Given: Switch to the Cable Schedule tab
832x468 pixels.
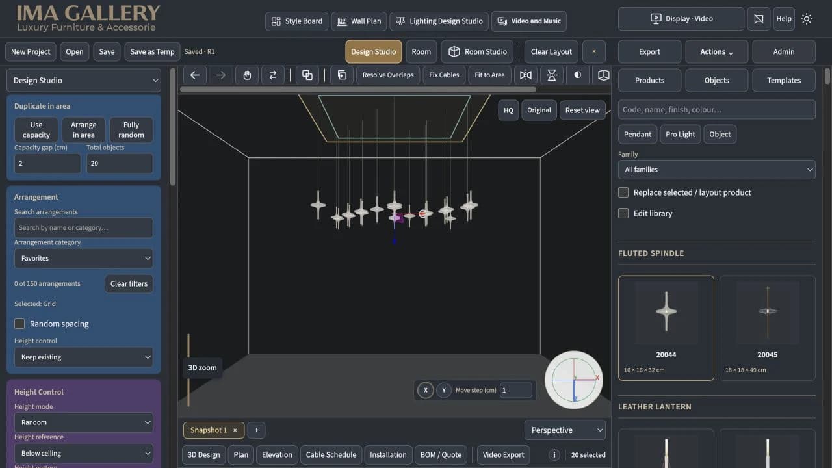Looking at the screenshot, I should click(331, 455).
